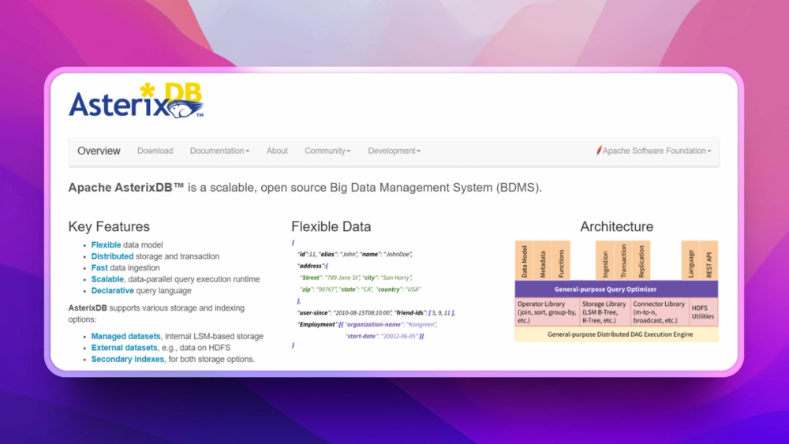Viewport: 789px width, 444px height.
Task: Open the Overview tab
Action: 99,151
